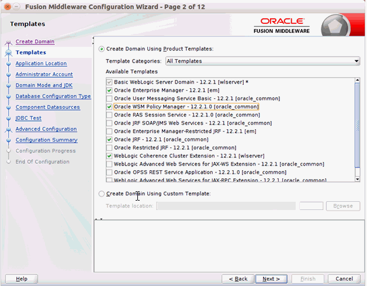Select Create Domain Using Product Templates radio
367x286 pixels.
101,49
